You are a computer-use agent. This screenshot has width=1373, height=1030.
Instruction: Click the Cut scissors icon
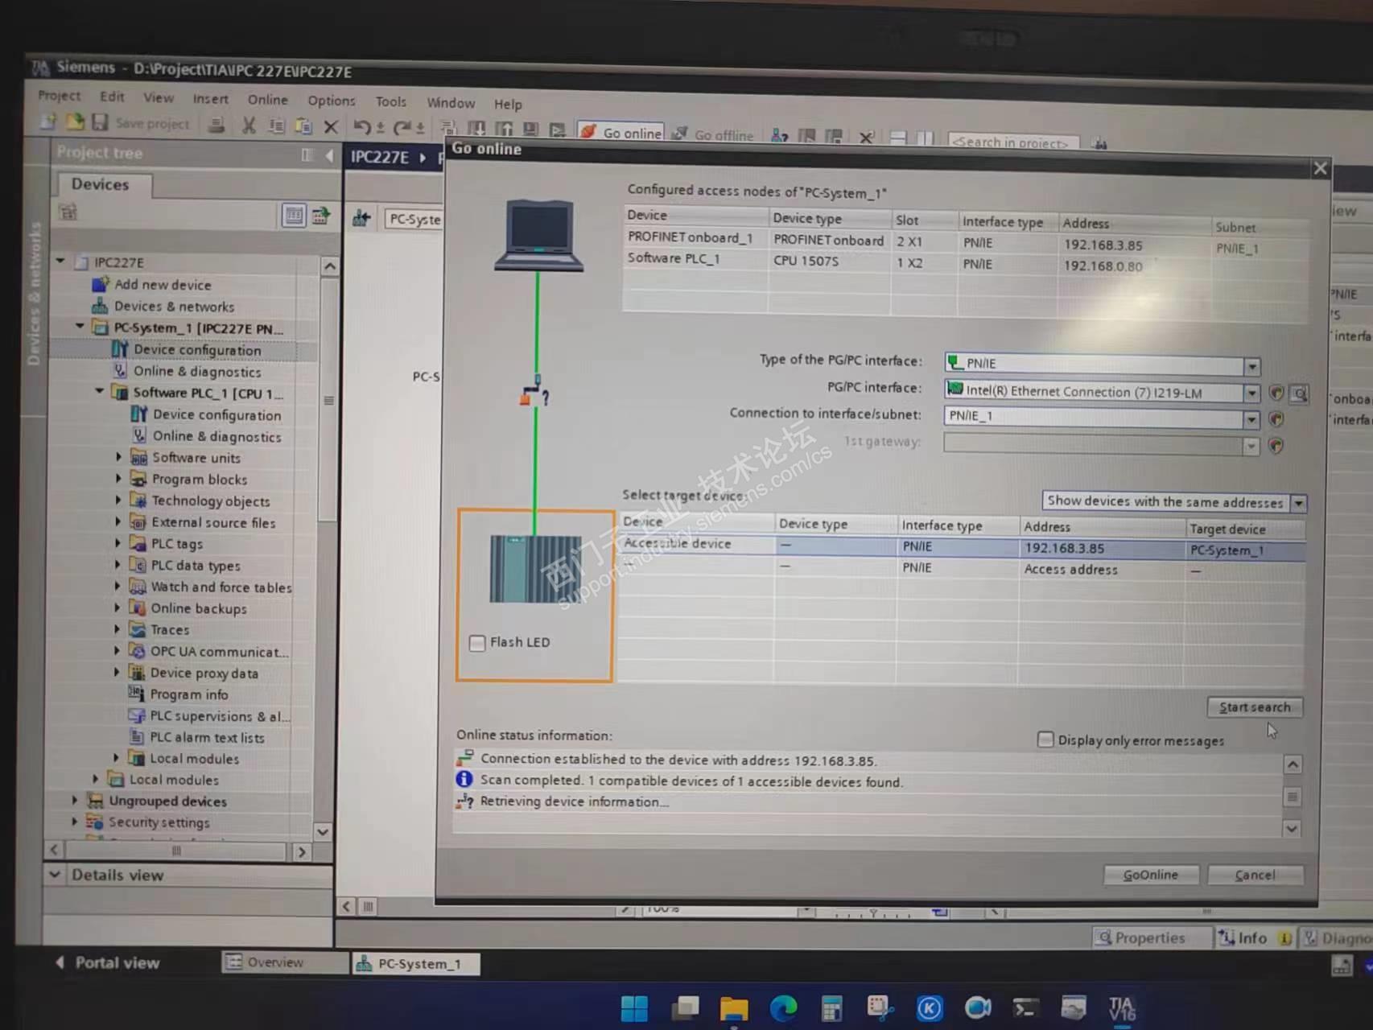point(249,126)
